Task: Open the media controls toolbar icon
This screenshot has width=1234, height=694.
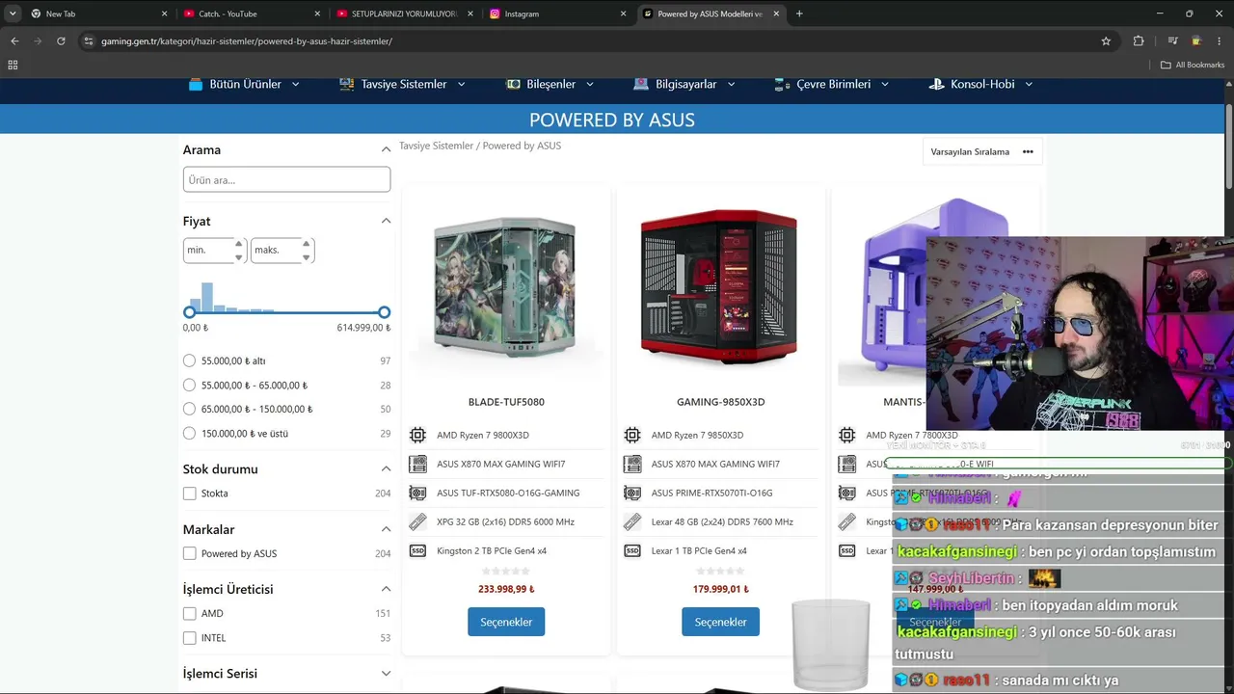Action: click(1172, 41)
